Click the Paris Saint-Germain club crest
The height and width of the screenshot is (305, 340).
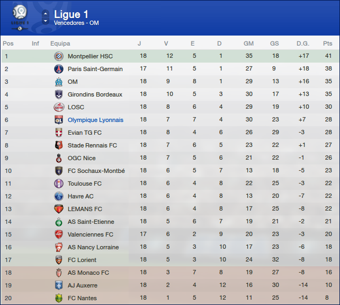(58, 69)
